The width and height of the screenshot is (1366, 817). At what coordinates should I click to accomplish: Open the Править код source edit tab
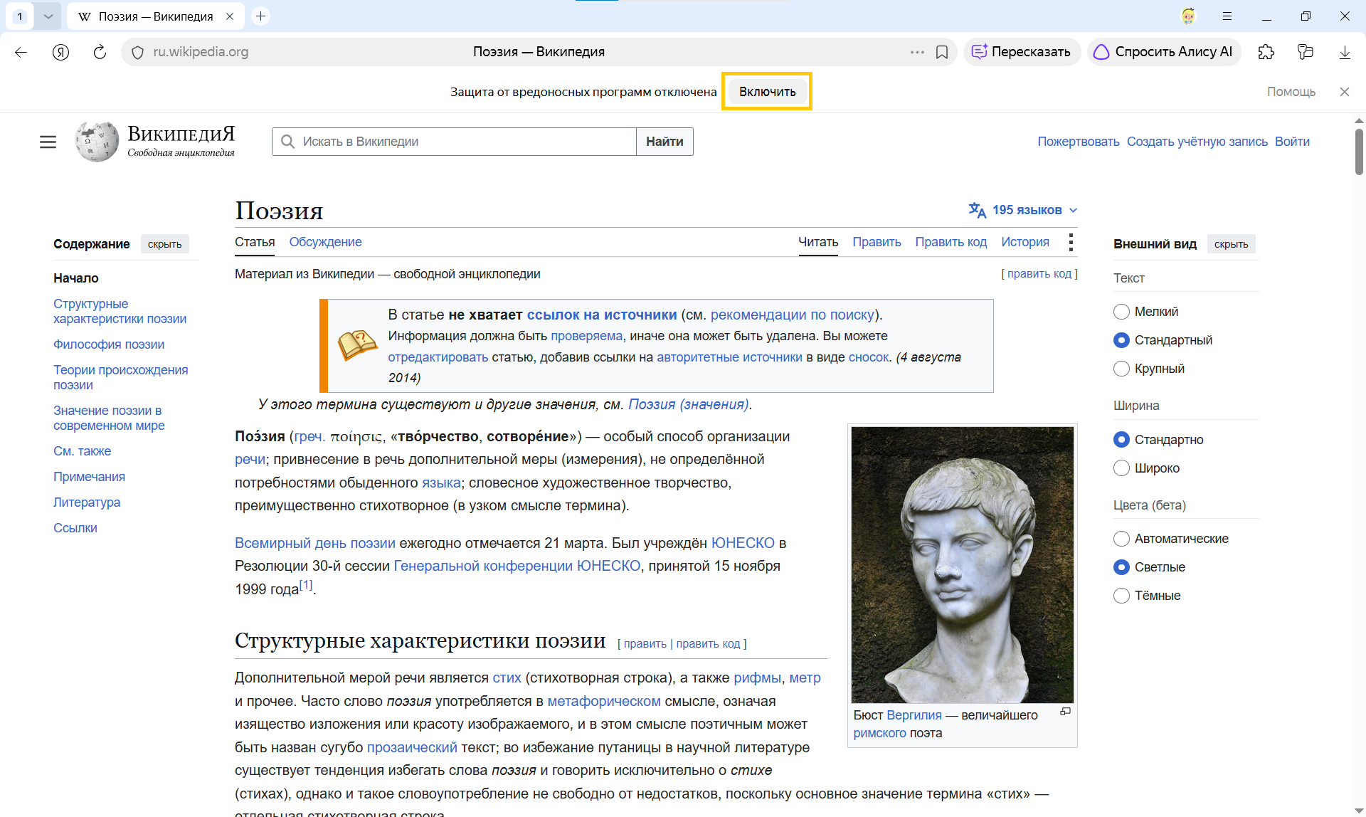951,242
